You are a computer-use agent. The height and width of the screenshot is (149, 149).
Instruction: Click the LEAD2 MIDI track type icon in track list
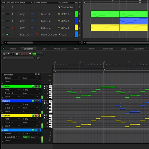coord(59,21)
